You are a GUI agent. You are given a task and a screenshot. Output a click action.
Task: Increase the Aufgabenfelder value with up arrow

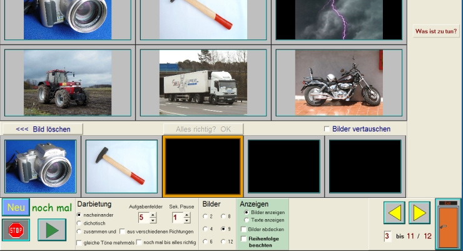(153, 215)
